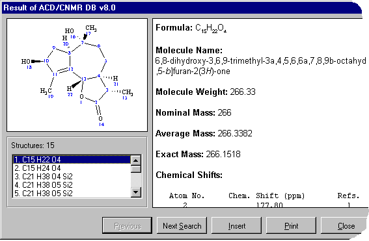Click the Molecule Name label

(x=189, y=50)
